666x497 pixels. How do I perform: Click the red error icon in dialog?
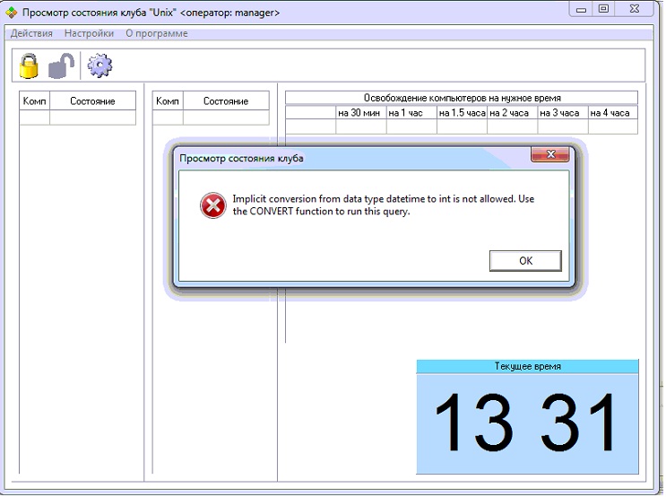pyautogui.click(x=212, y=205)
